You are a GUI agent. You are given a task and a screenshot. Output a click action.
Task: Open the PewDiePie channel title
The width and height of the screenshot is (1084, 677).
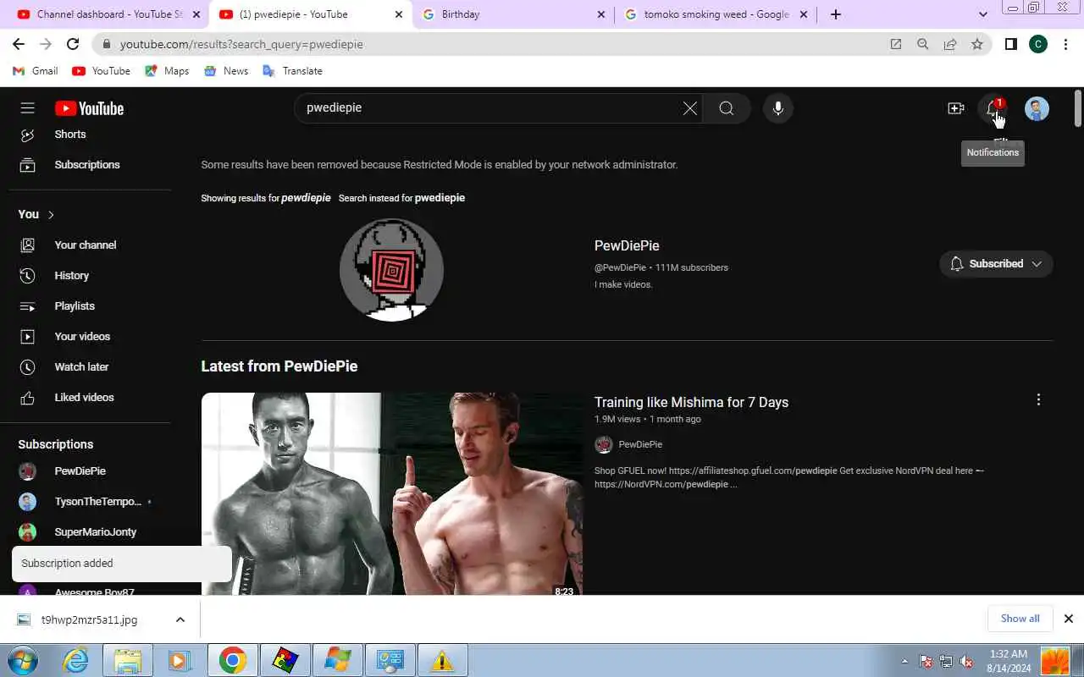coord(627,246)
